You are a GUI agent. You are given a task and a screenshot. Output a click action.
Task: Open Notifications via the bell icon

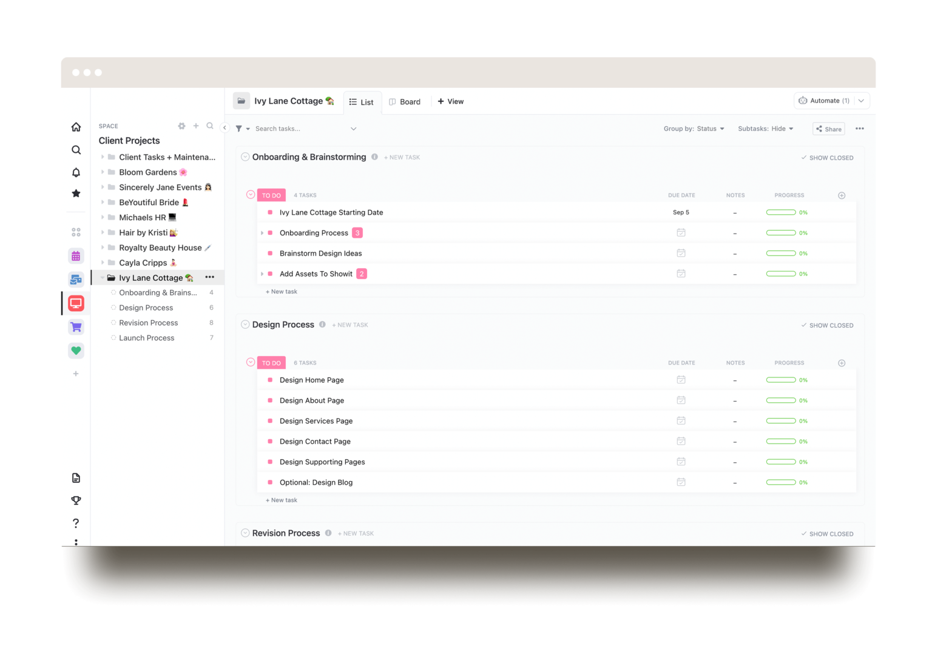(x=76, y=172)
